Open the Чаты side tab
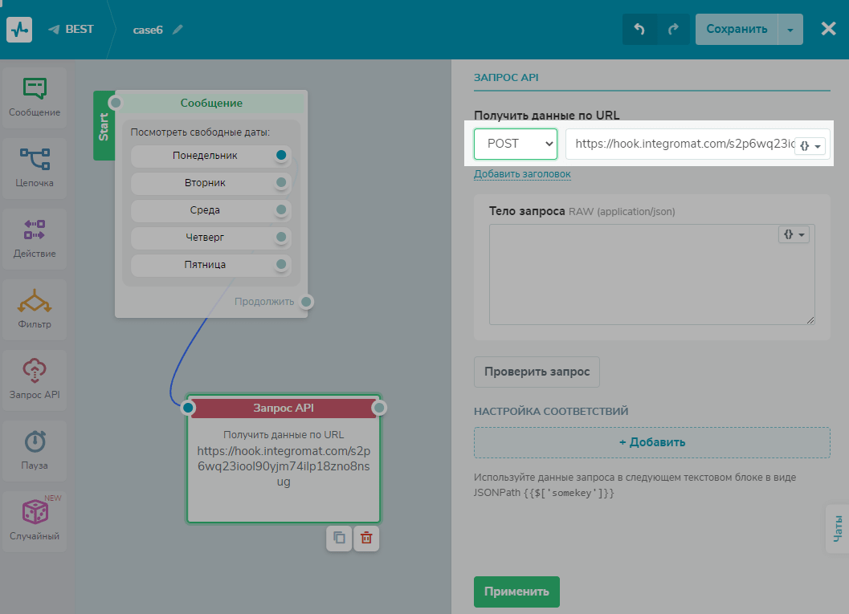 pos(838,528)
